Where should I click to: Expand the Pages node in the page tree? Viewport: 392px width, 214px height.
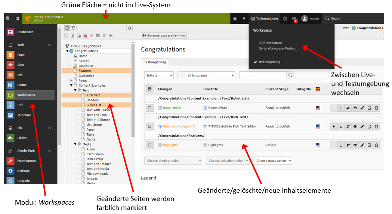pyautogui.click(x=71, y=80)
